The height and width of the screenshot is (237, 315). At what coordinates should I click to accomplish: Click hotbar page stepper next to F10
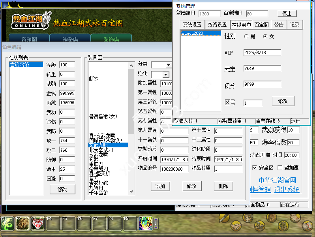(156, 224)
